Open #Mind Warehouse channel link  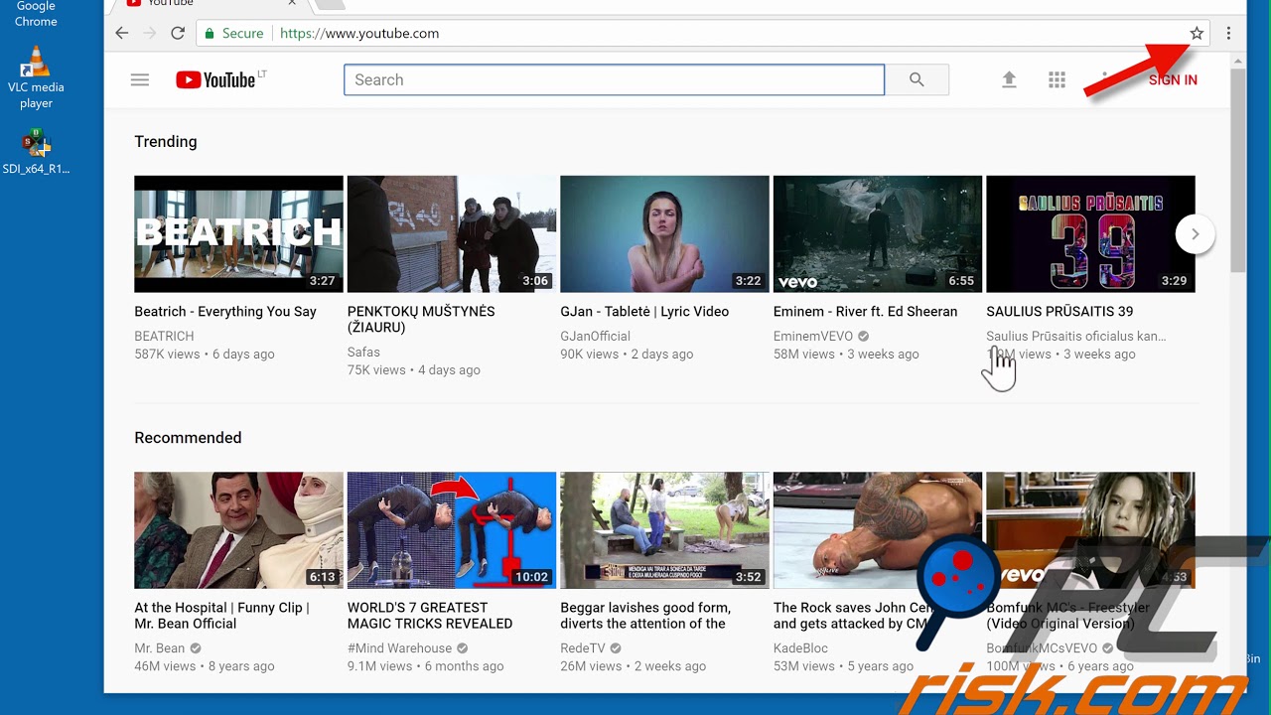(x=399, y=648)
